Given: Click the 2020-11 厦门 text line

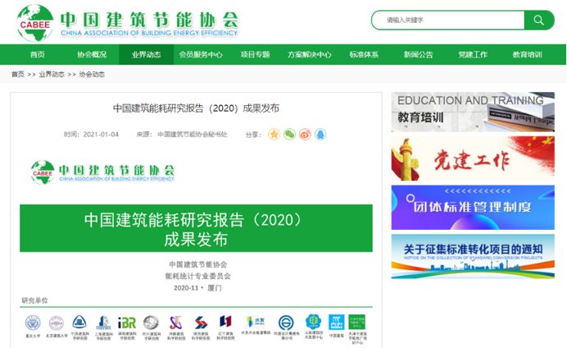Looking at the screenshot, I should 197,288.
